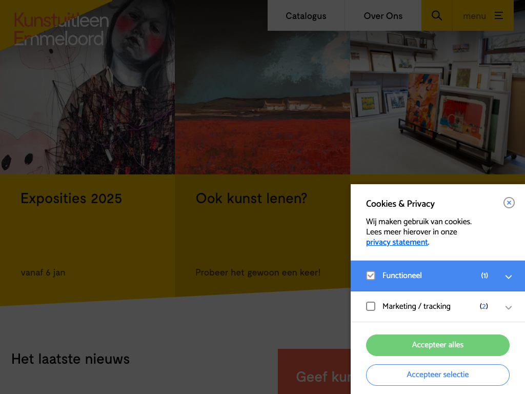Open the privacy statement link
Screen dimensions: 525x394
coord(397,242)
